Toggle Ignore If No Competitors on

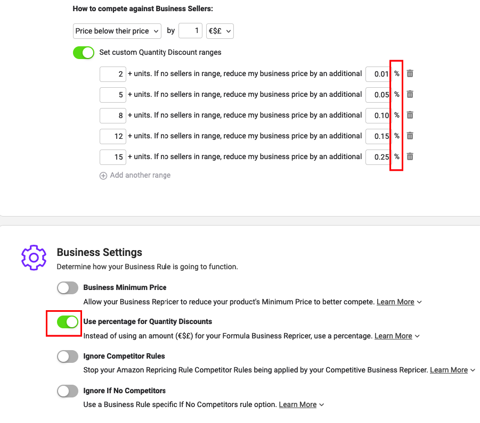click(x=68, y=391)
